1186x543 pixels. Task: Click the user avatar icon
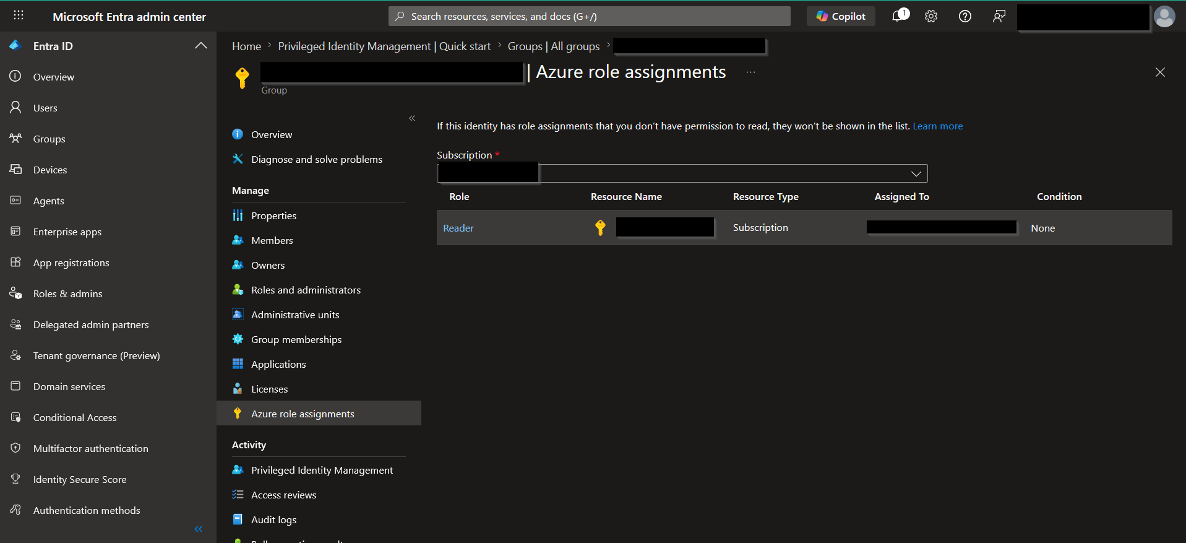[1164, 16]
